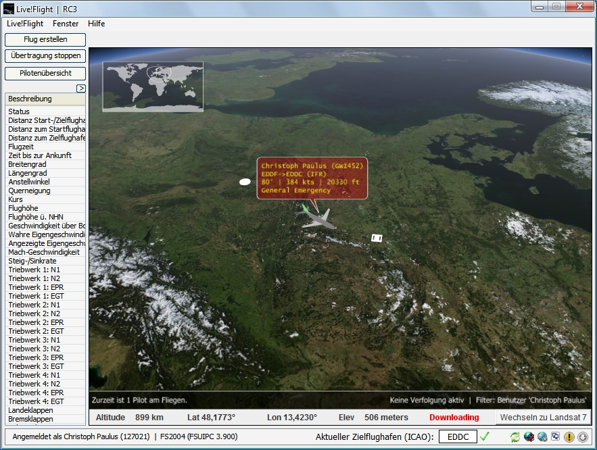This screenshot has width=597, height=450.
Task: Open the Fenster menu
Action: tap(66, 24)
